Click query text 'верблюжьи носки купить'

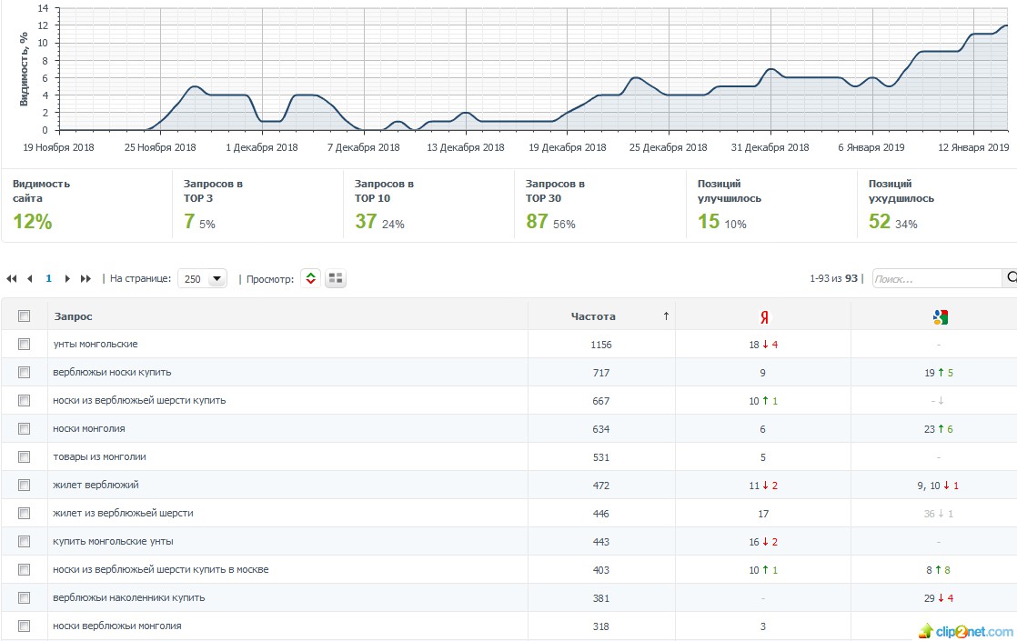pos(112,373)
